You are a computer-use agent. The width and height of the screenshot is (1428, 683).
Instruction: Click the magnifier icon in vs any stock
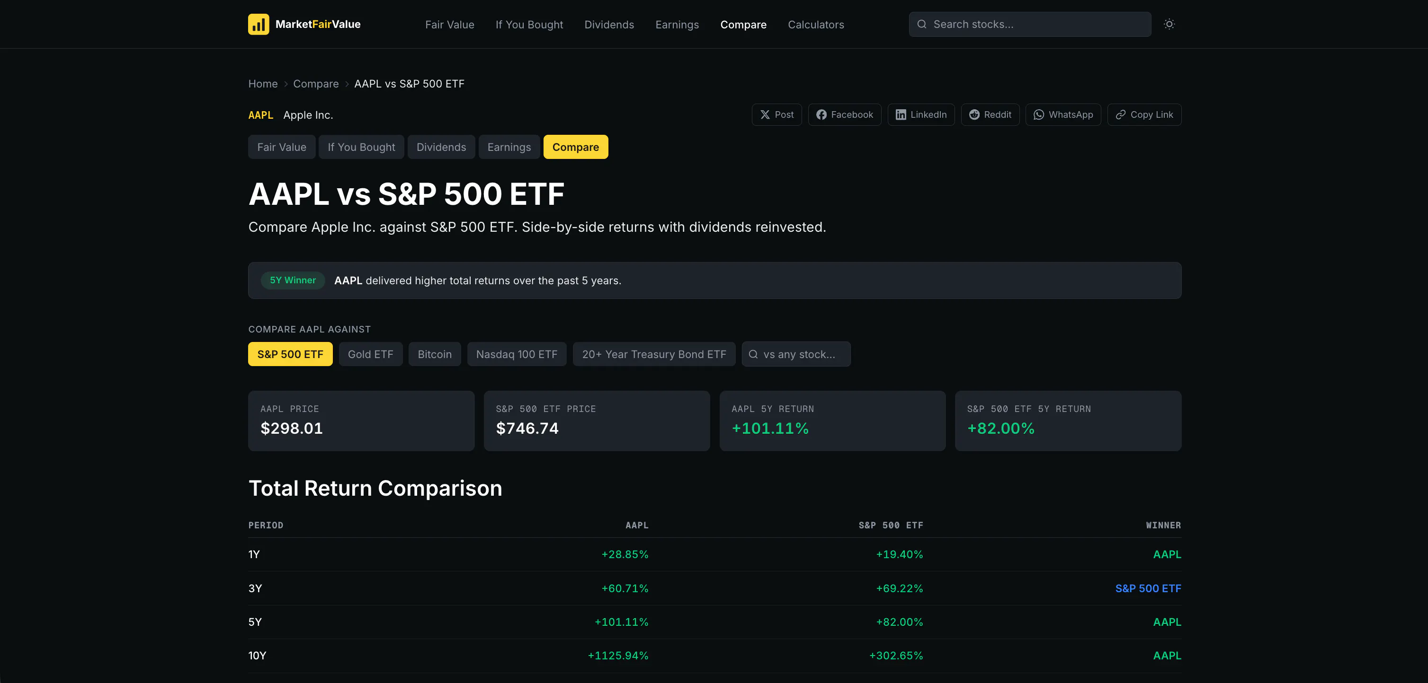coord(753,355)
